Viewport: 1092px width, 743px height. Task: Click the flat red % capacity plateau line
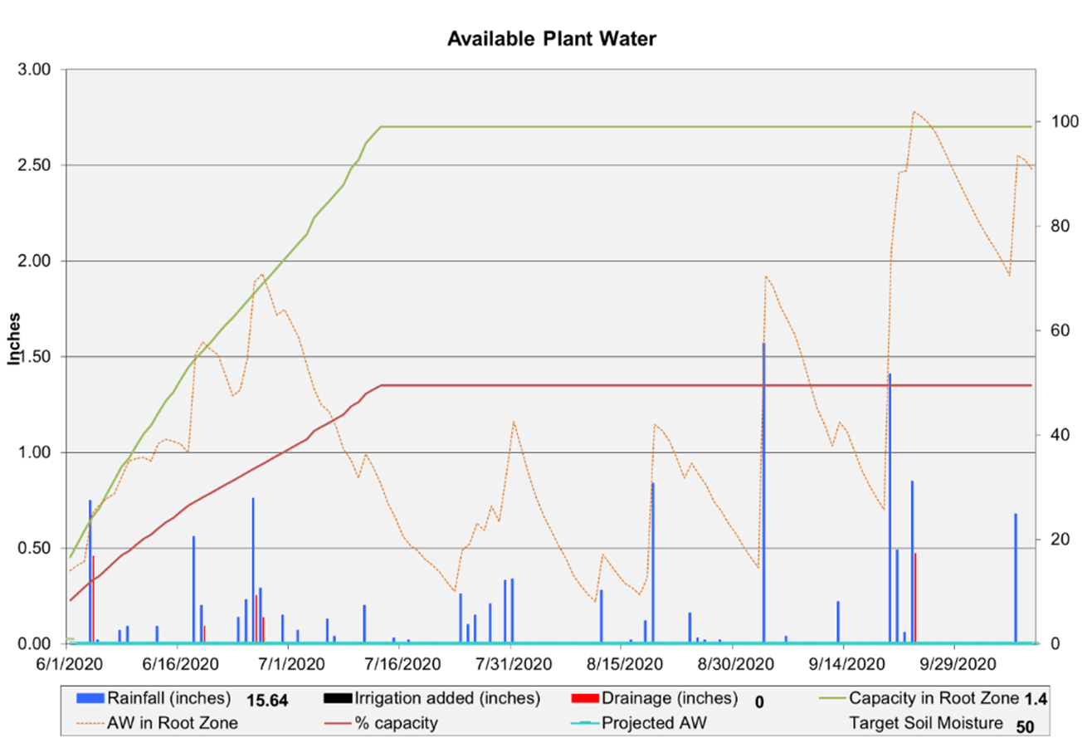(x=581, y=384)
